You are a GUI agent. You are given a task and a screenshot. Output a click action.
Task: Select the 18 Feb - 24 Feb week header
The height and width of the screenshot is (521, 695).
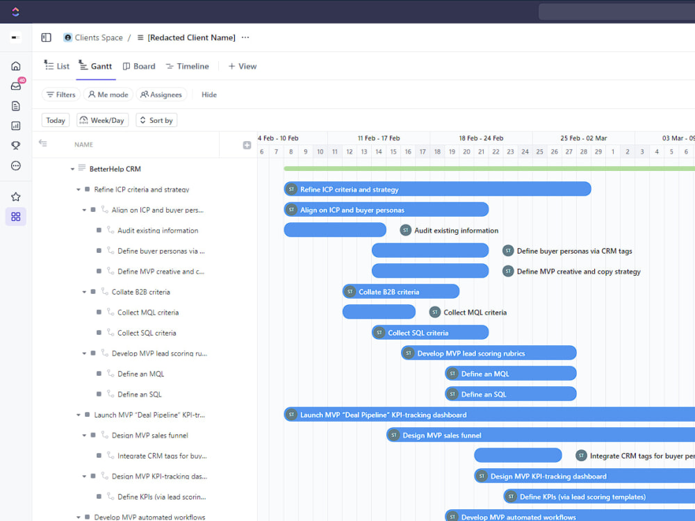[481, 138]
